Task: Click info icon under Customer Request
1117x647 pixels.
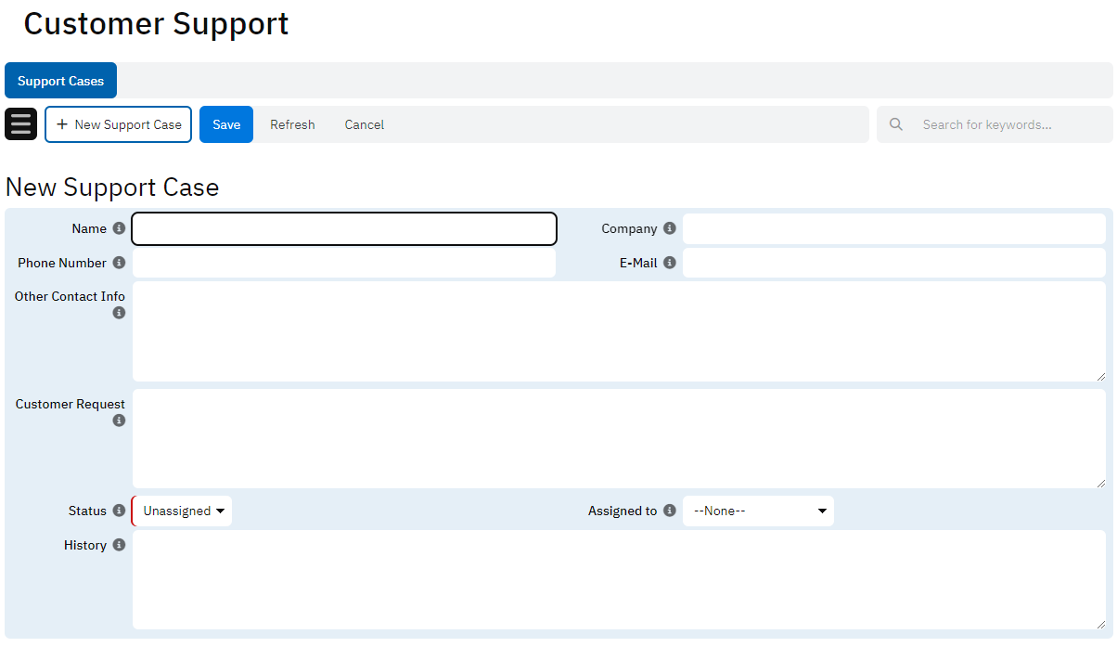Action: coord(119,421)
